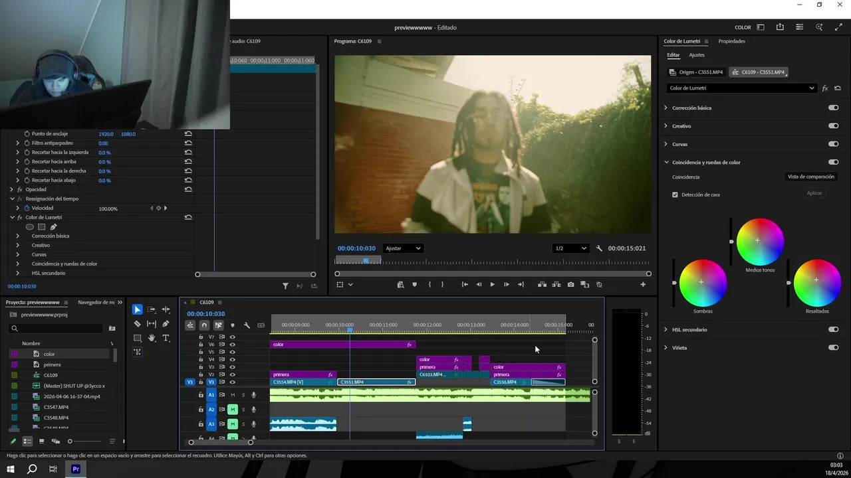Click Extract button in Program monitor
The width and height of the screenshot is (851, 478).
(x=556, y=285)
